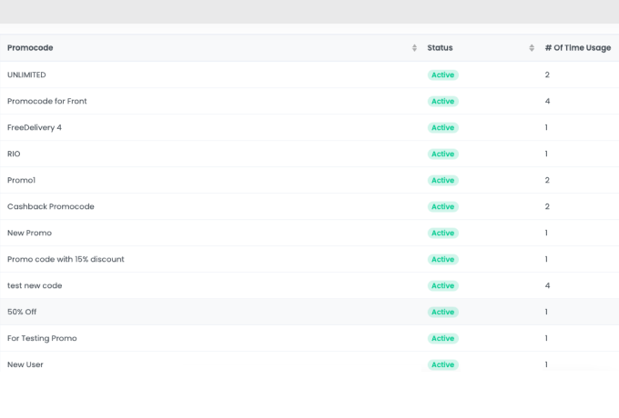This screenshot has height=418, width=619.
Task: Click usage count 1 for FreeDelivery 4
Action: coord(546,127)
